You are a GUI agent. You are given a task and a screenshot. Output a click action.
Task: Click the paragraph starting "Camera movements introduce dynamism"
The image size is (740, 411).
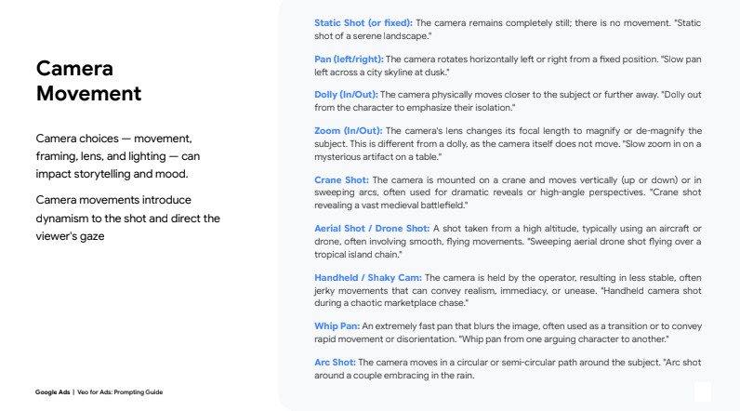127,218
